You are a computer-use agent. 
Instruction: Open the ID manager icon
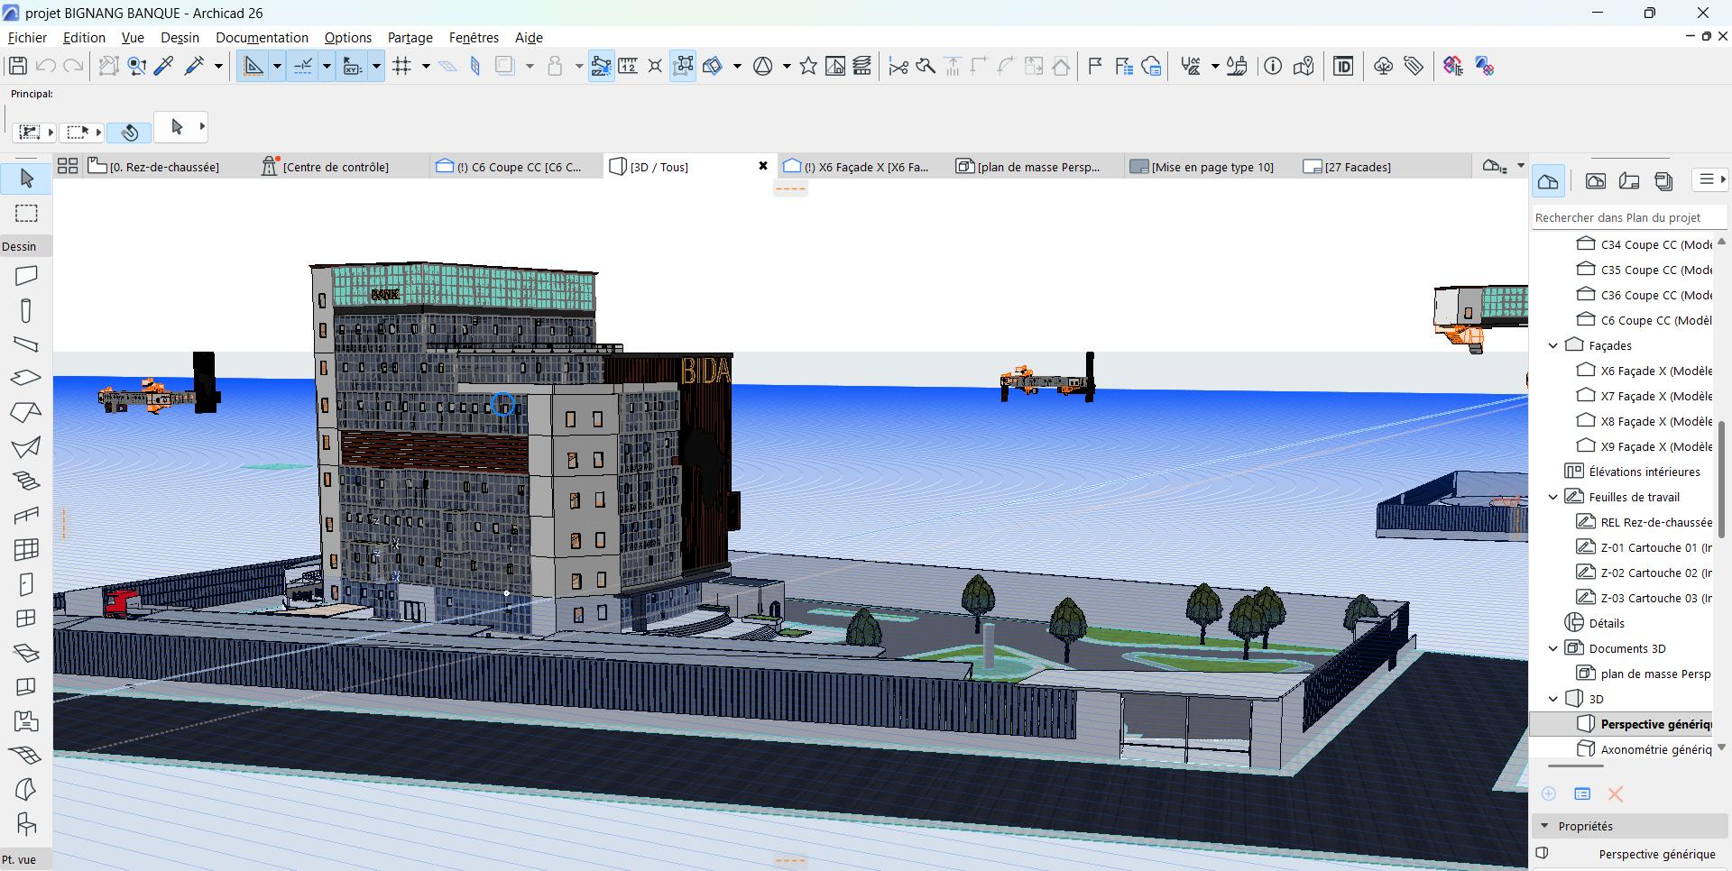click(1343, 66)
